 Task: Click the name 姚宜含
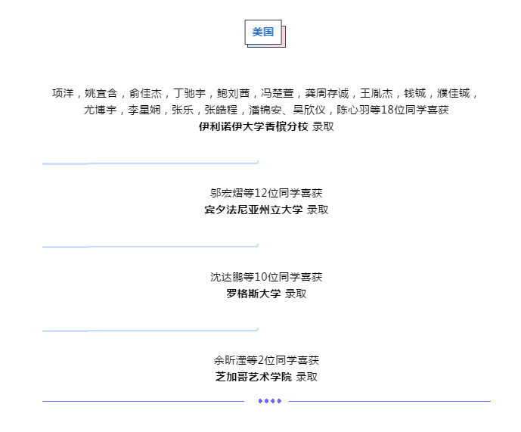click(101, 94)
